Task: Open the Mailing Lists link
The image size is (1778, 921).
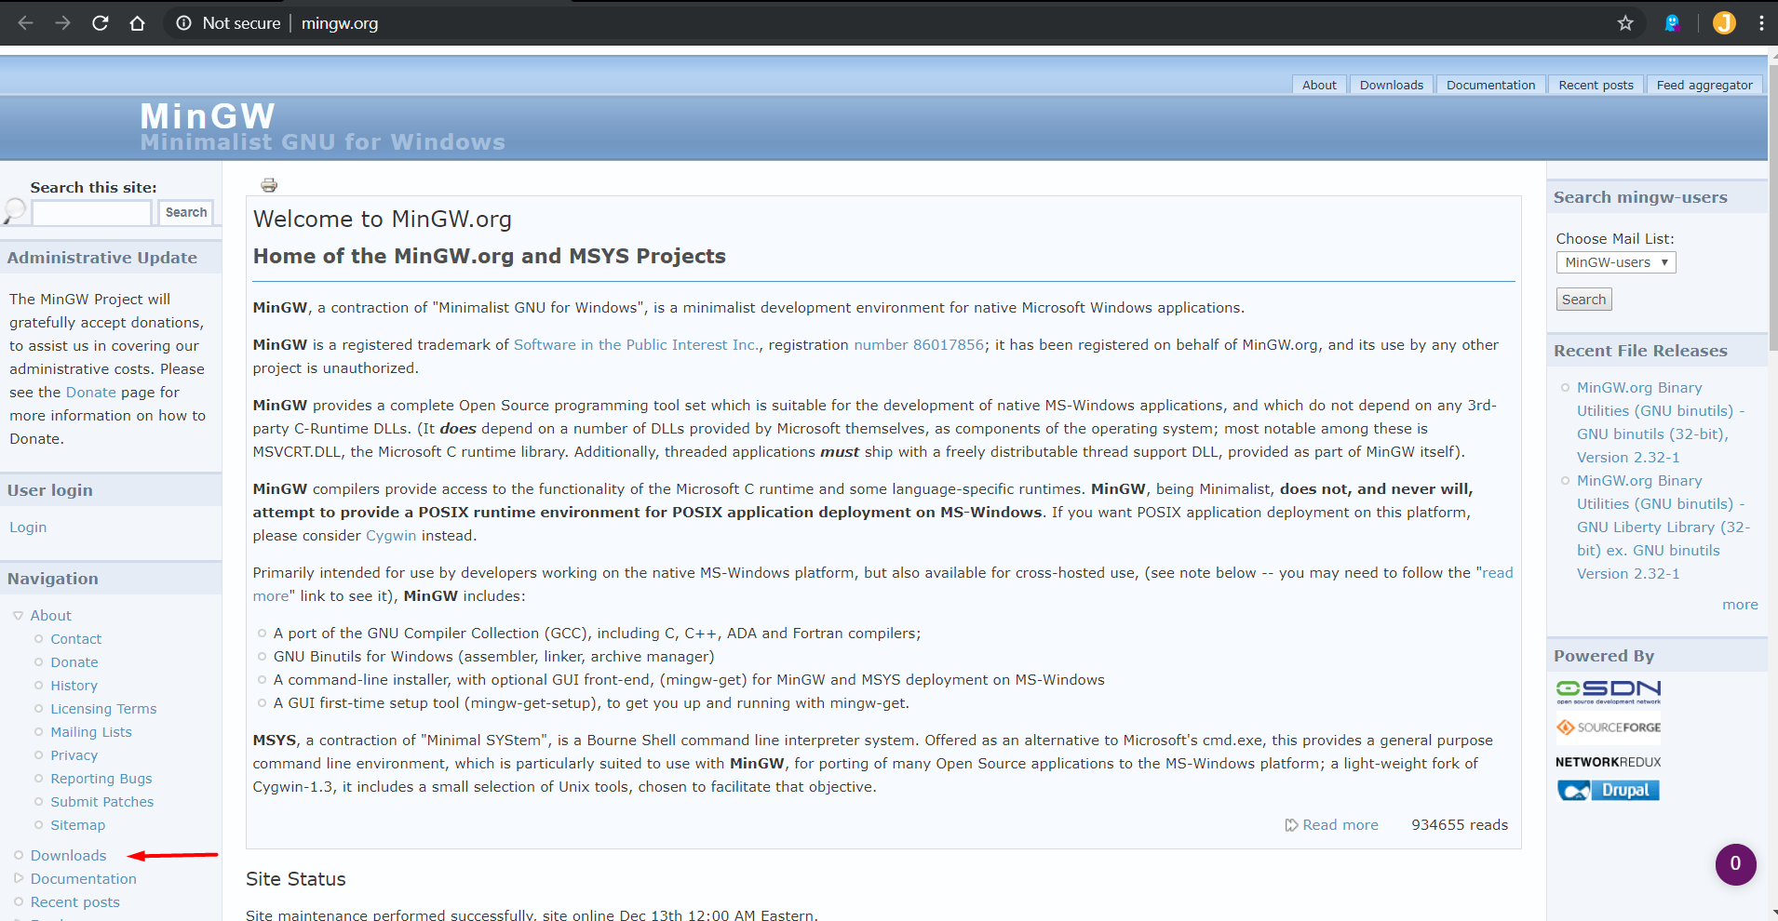Action: tap(91, 732)
